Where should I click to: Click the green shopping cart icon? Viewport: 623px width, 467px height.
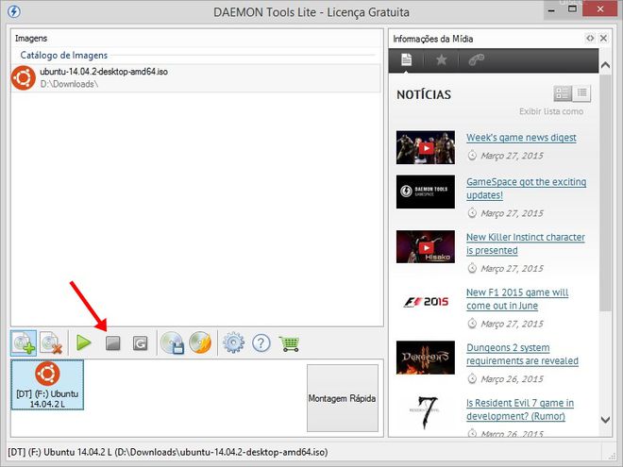tap(289, 343)
